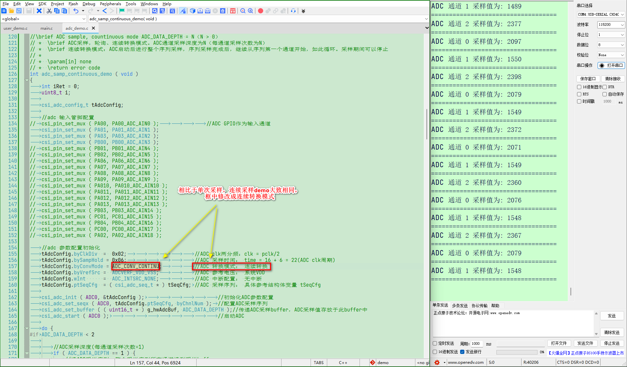Click the 清除接收 clear receive button
627x367 pixels.
click(x=613, y=79)
